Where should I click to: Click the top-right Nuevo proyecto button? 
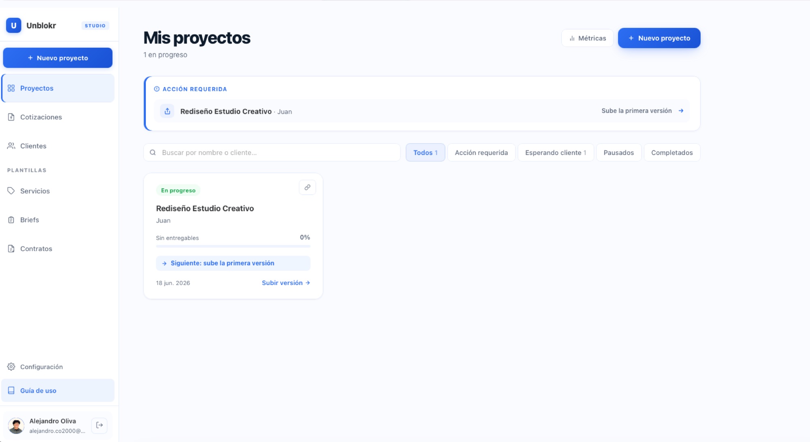(x=659, y=38)
